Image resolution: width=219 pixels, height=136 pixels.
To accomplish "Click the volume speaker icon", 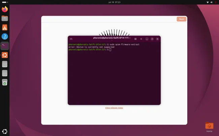I will 212,2.
